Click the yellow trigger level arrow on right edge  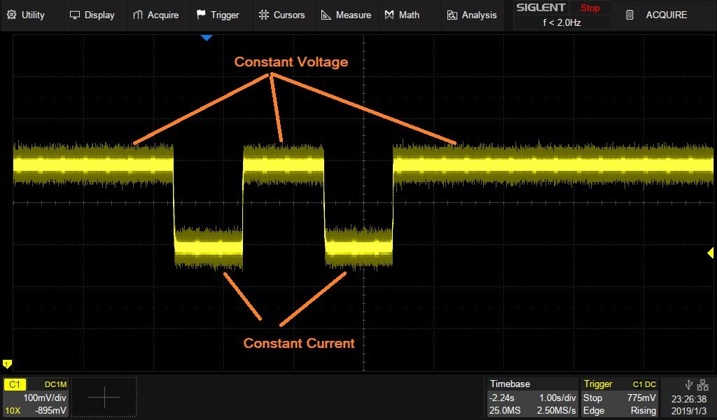(710, 253)
